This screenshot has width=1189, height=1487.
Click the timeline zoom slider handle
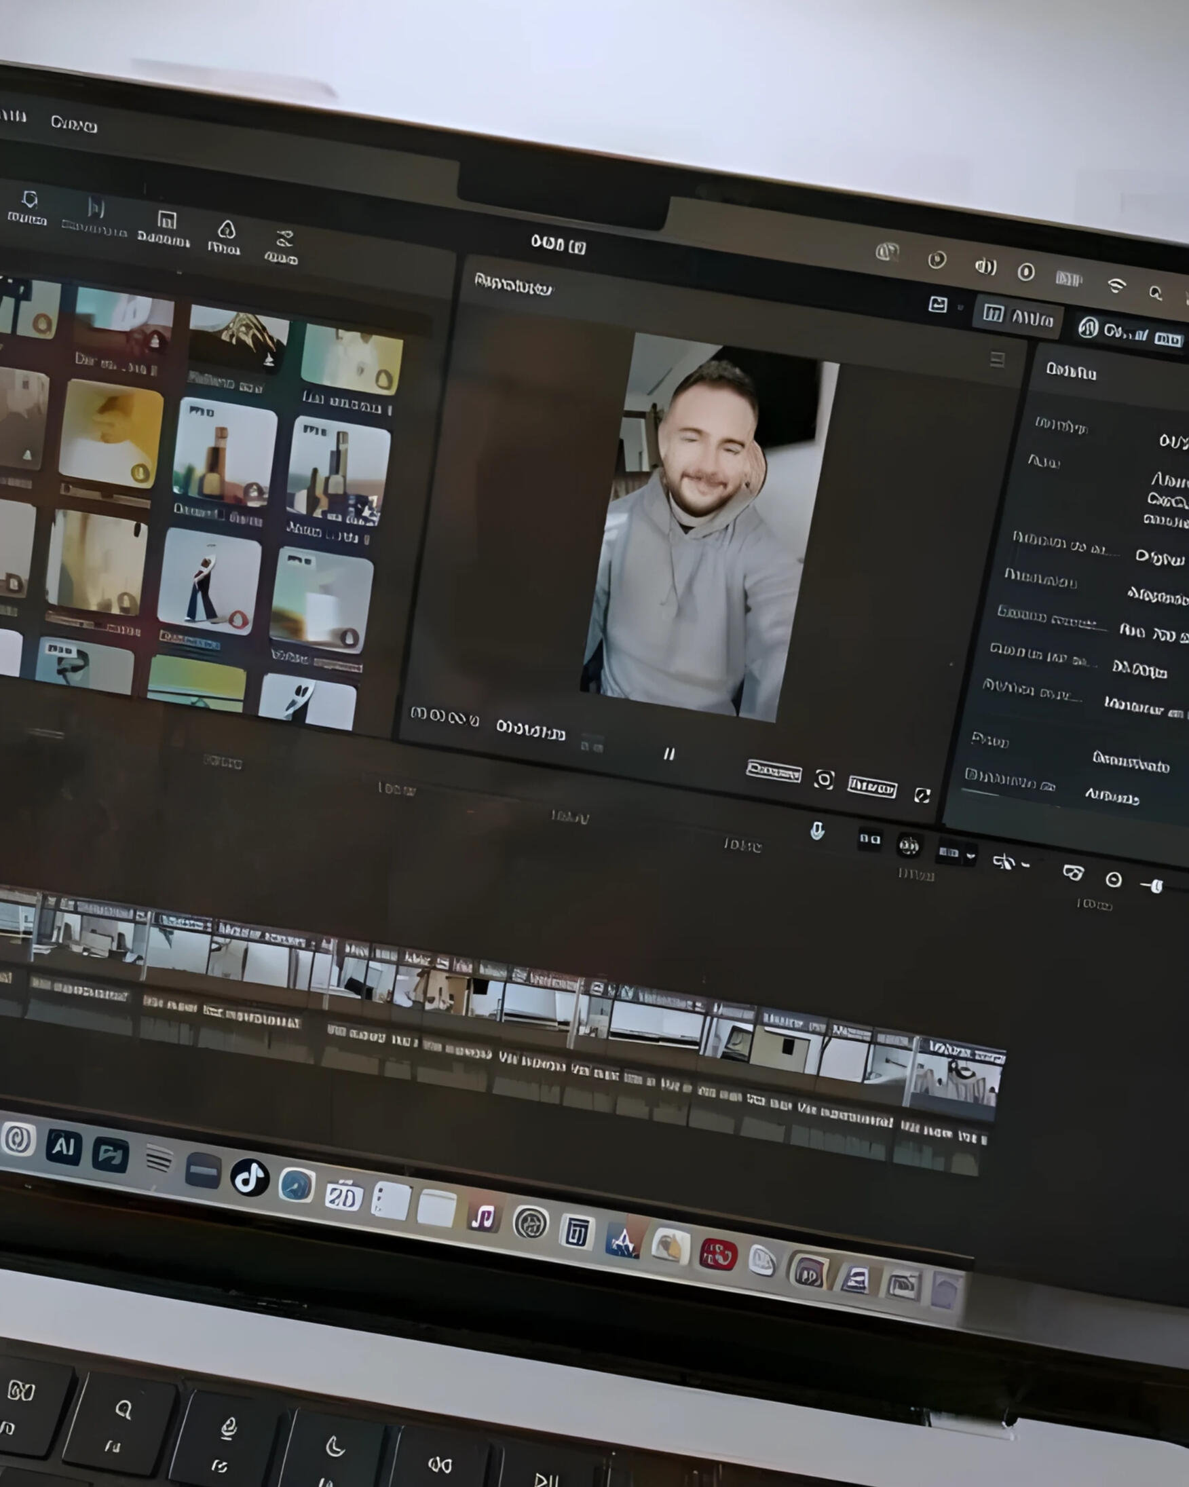[x=1157, y=886]
